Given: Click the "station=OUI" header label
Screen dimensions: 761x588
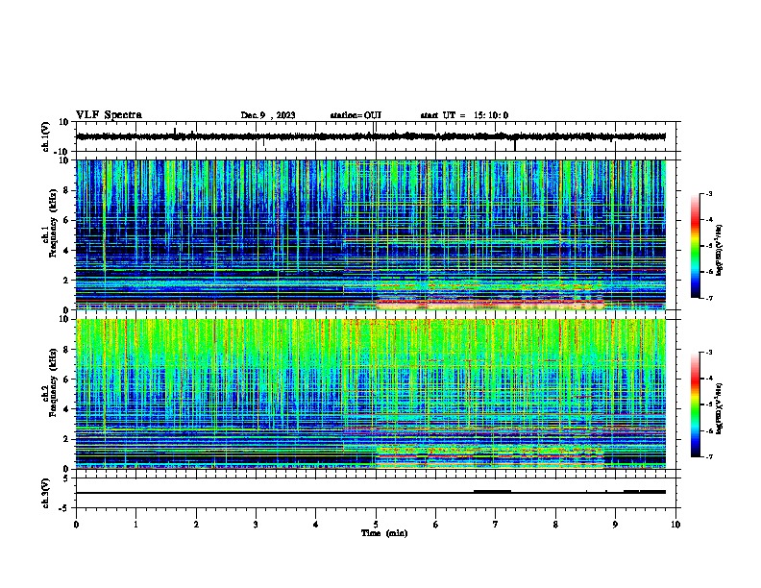Looking at the screenshot, I should pos(356,115).
